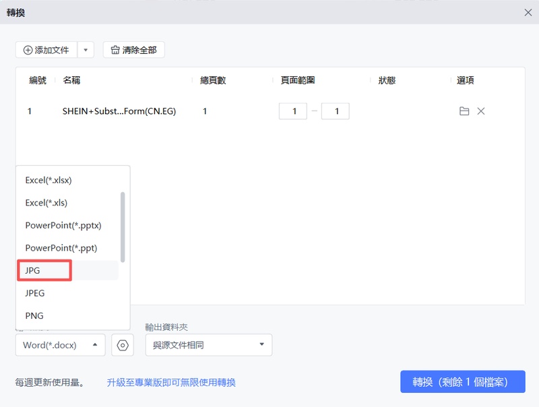Remove the SHEIN file using the X icon
Screen dimensions: 539x407
pyautogui.click(x=481, y=111)
